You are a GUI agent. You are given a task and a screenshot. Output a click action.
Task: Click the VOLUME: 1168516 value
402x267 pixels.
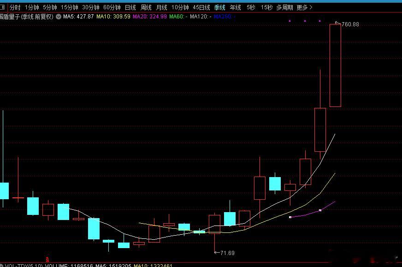(69, 265)
